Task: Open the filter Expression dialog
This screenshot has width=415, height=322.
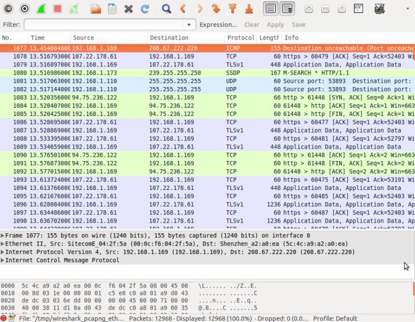Action: 218,25
